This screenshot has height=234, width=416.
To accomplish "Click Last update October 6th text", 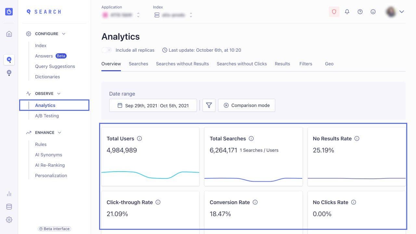I will pyautogui.click(x=205, y=50).
